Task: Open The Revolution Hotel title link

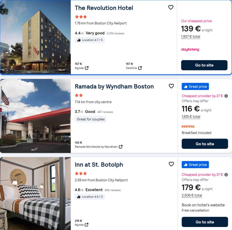Action: (x=104, y=8)
